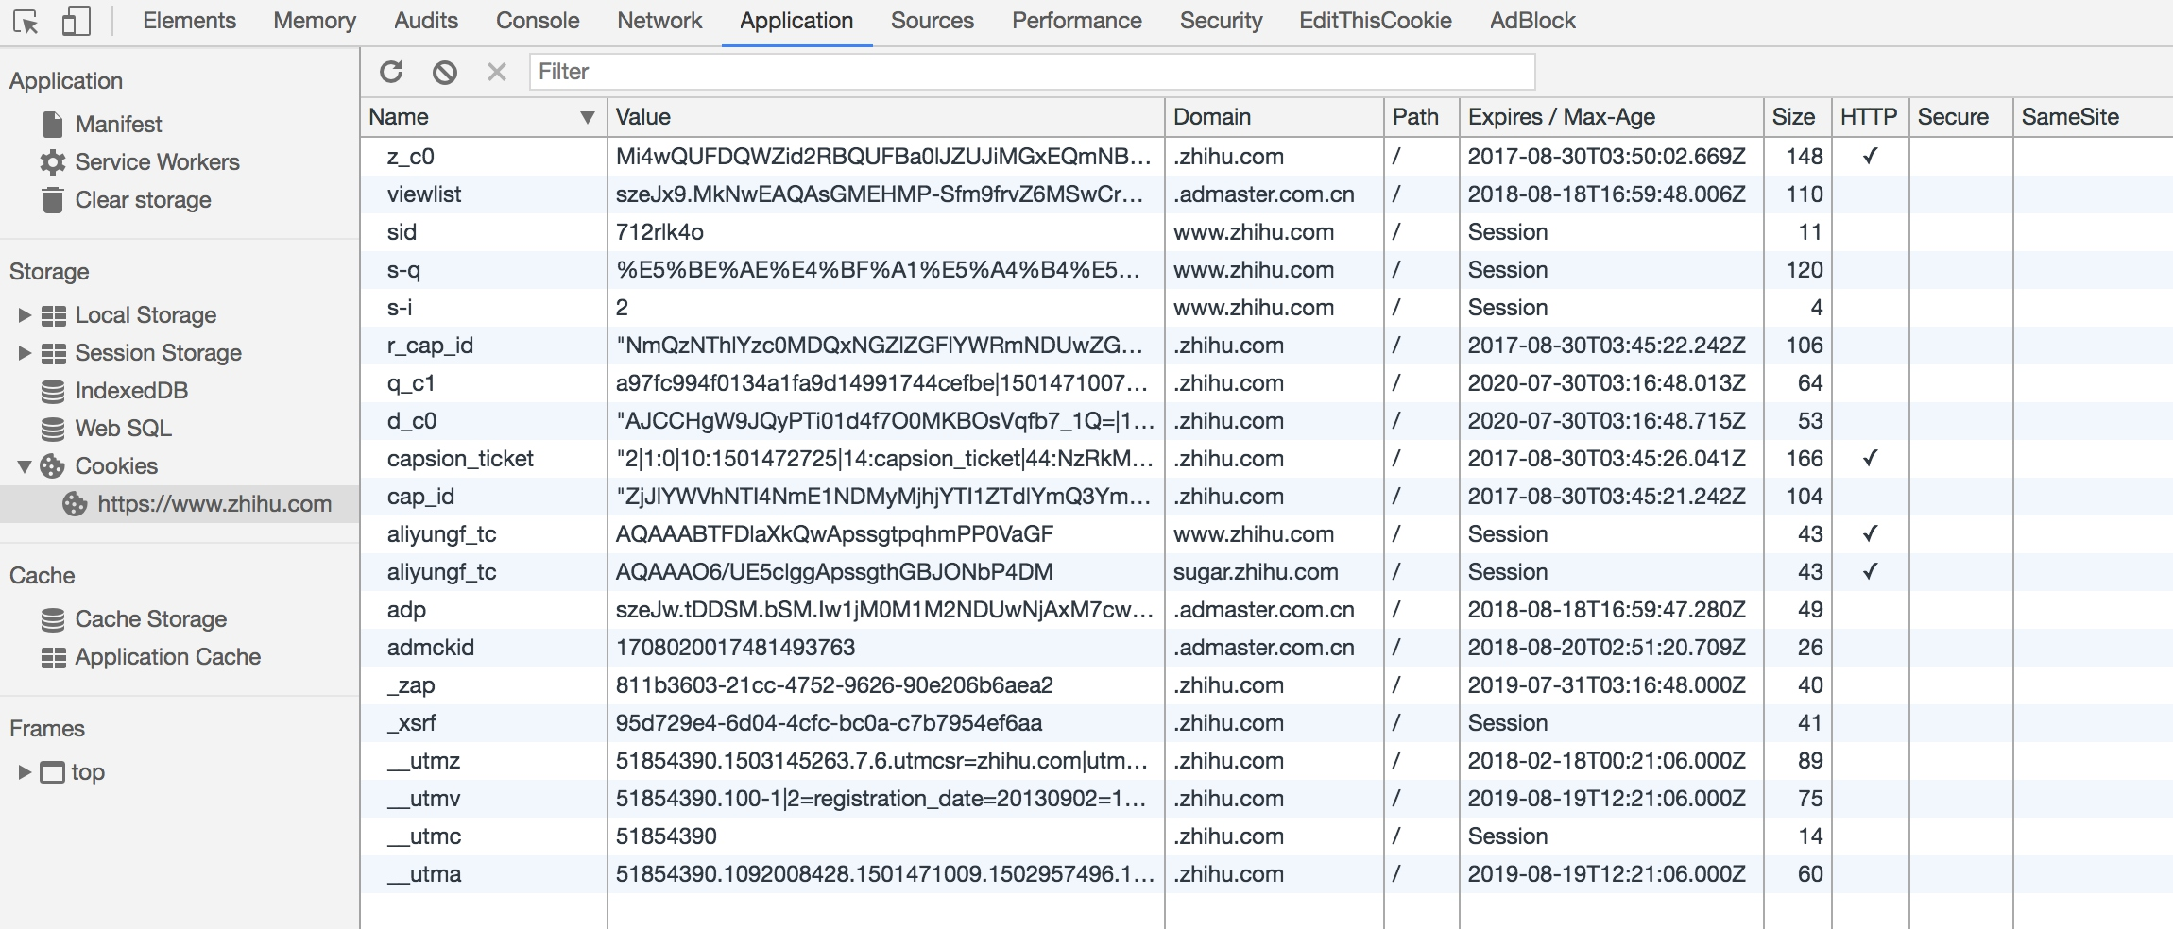Image resolution: width=2173 pixels, height=929 pixels.
Task: Click the Web SQL database icon
Action: [x=53, y=429]
